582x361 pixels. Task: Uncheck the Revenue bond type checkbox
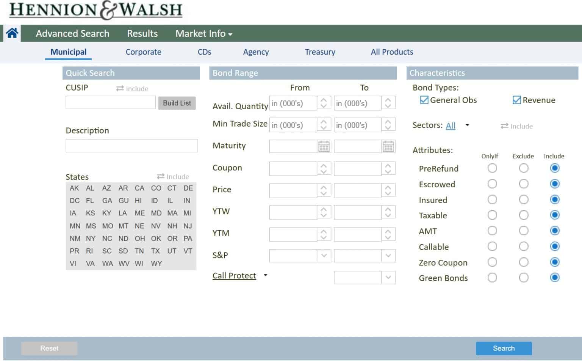516,100
